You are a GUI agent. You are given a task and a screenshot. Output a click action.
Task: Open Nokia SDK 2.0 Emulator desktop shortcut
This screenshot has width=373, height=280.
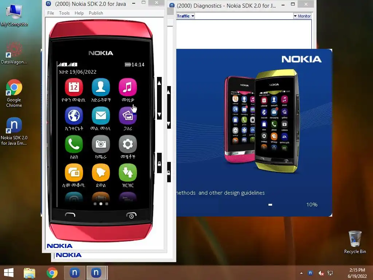point(14,131)
